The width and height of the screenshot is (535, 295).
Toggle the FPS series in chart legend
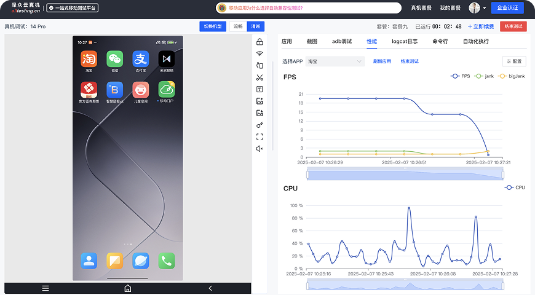[461, 76]
